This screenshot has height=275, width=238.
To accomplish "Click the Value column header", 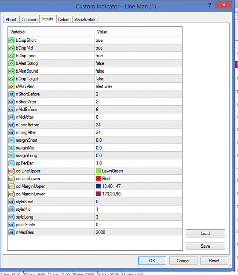I will 138,32.
